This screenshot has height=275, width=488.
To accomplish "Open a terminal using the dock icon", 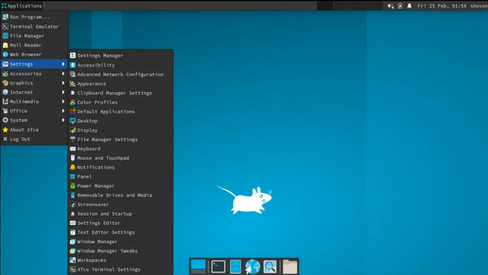I will (218, 266).
